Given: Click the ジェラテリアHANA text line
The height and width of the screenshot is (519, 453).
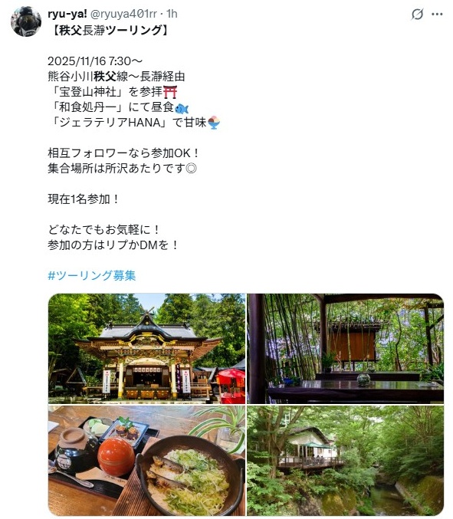Looking at the screenshot, I should coord(134,123).
